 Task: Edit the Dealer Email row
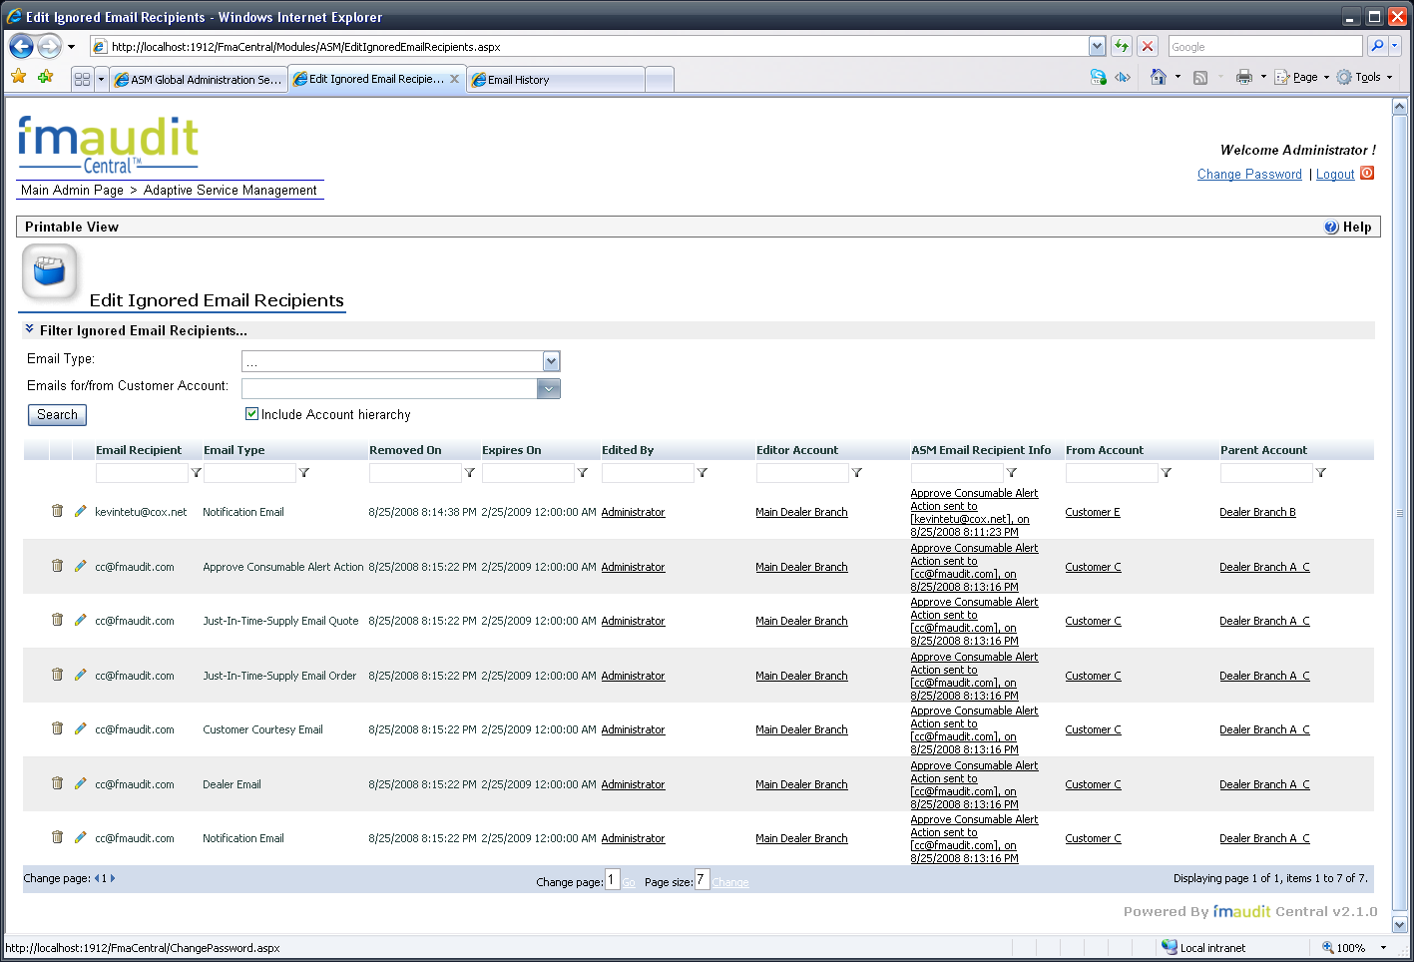click(81, 783)
